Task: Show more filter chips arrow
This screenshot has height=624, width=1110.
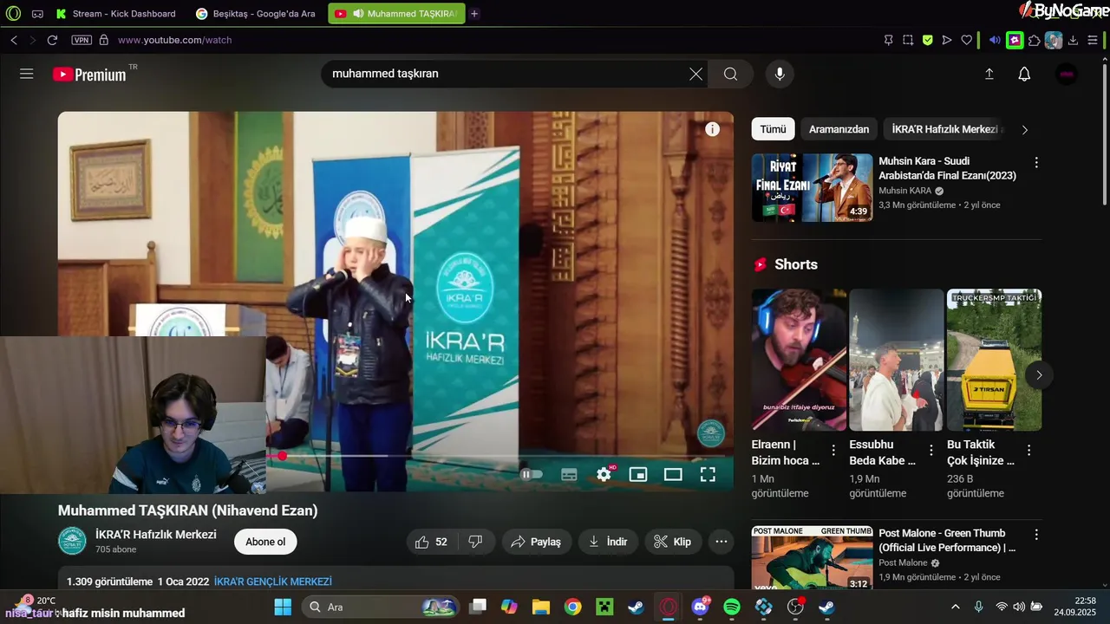Action: 1024,130
